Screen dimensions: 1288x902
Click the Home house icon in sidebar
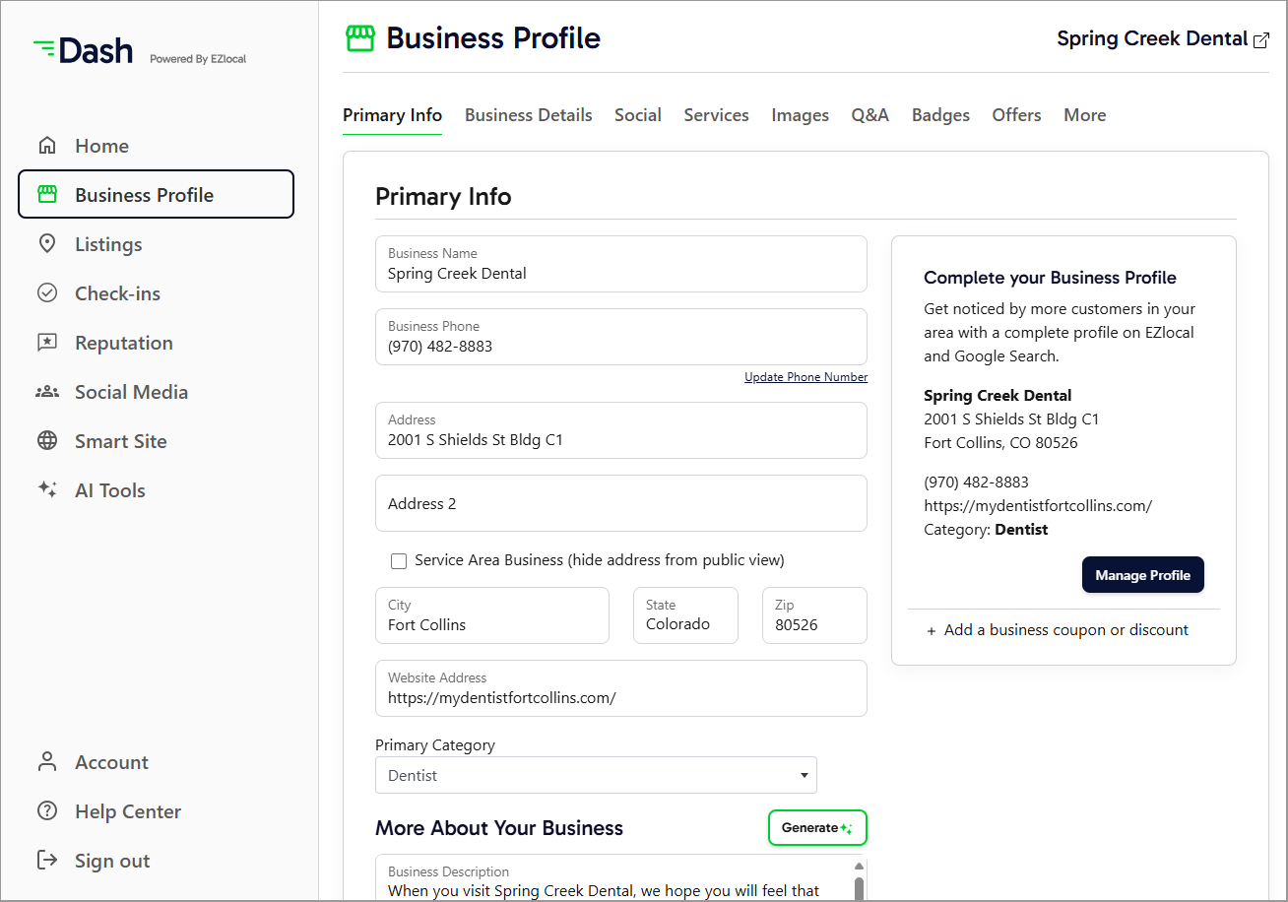point(46,146)
